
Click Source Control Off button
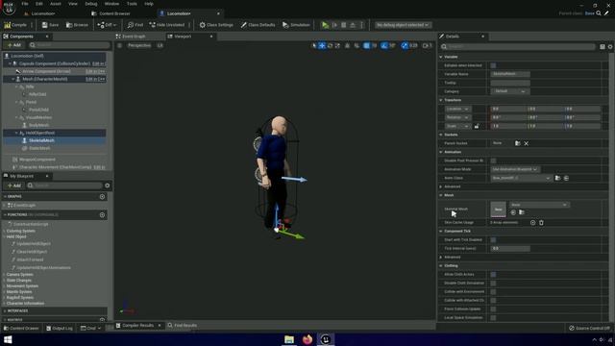(x=589, y=329)
